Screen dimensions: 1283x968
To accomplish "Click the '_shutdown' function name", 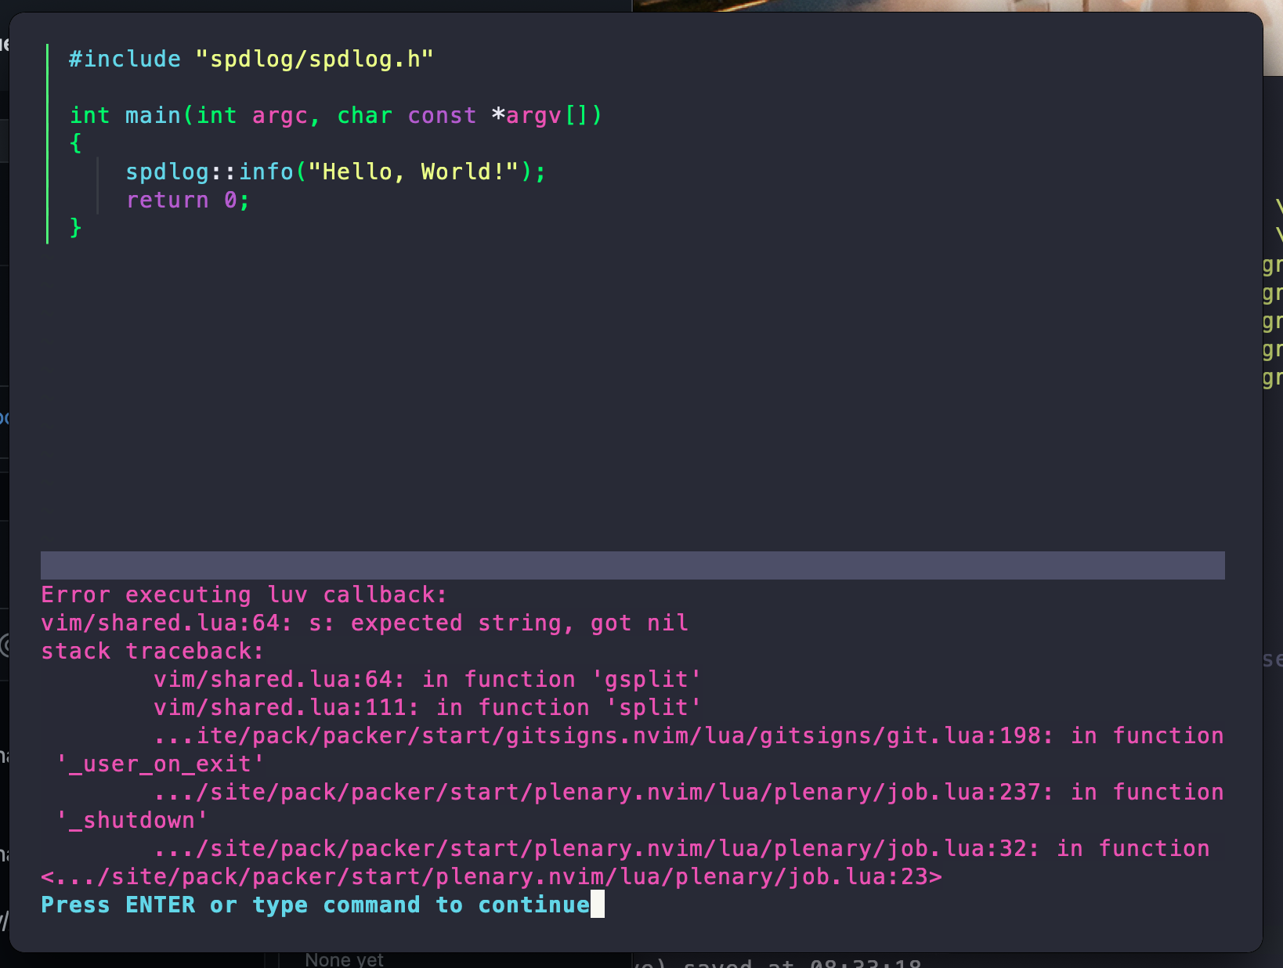I will pyautogui.click(x=132, y=820).
